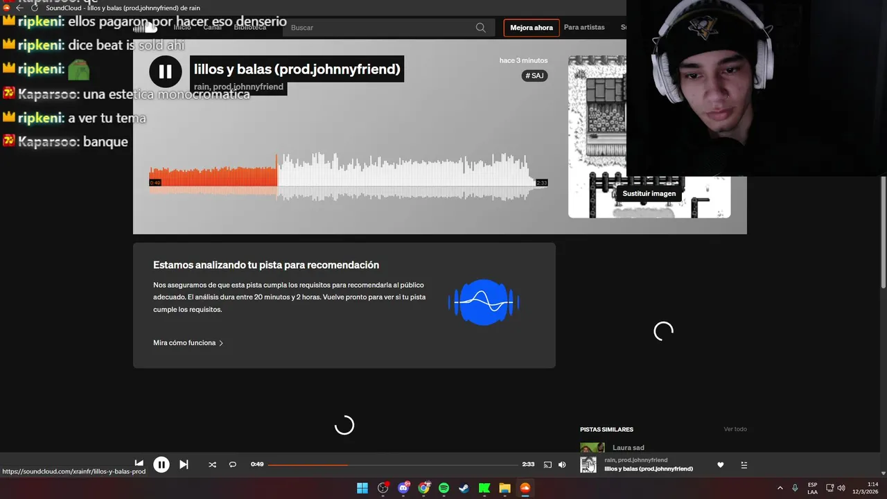Click the Laura sad track thumbnail
887x499 pixels.
coord(592,448)
